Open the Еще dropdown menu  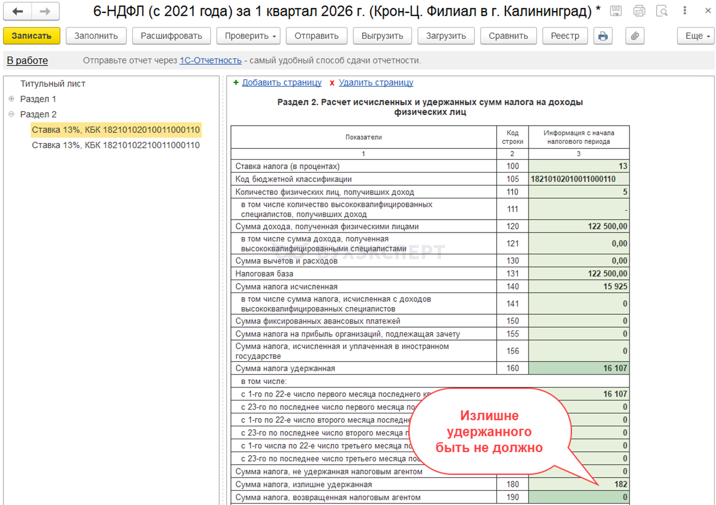(x=697, y=36)
